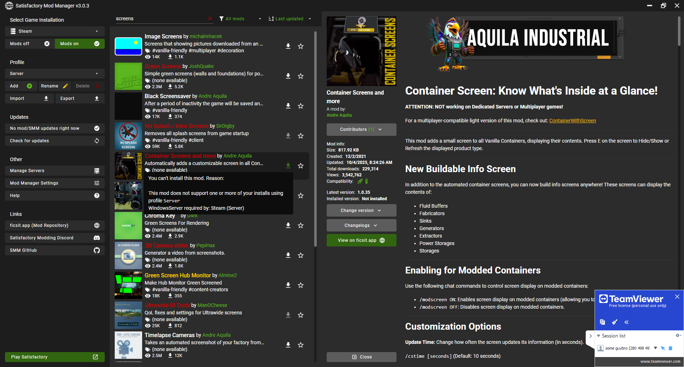Viewport: 684px width, 367px height.
Task: Open the Steam game installation dropdown
Action: click(x=55, y=31)
